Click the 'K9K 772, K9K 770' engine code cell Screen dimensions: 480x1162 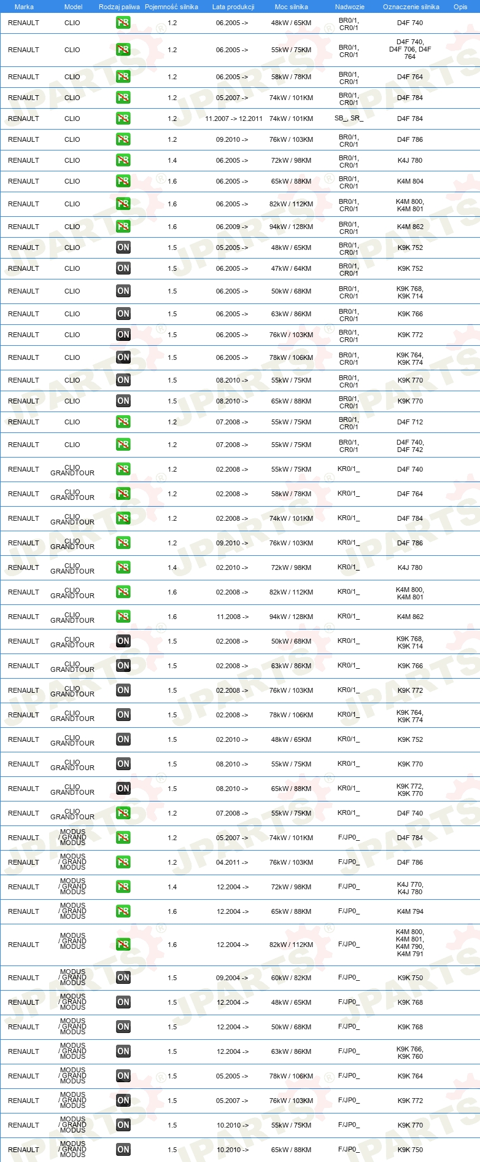point(410,790)
